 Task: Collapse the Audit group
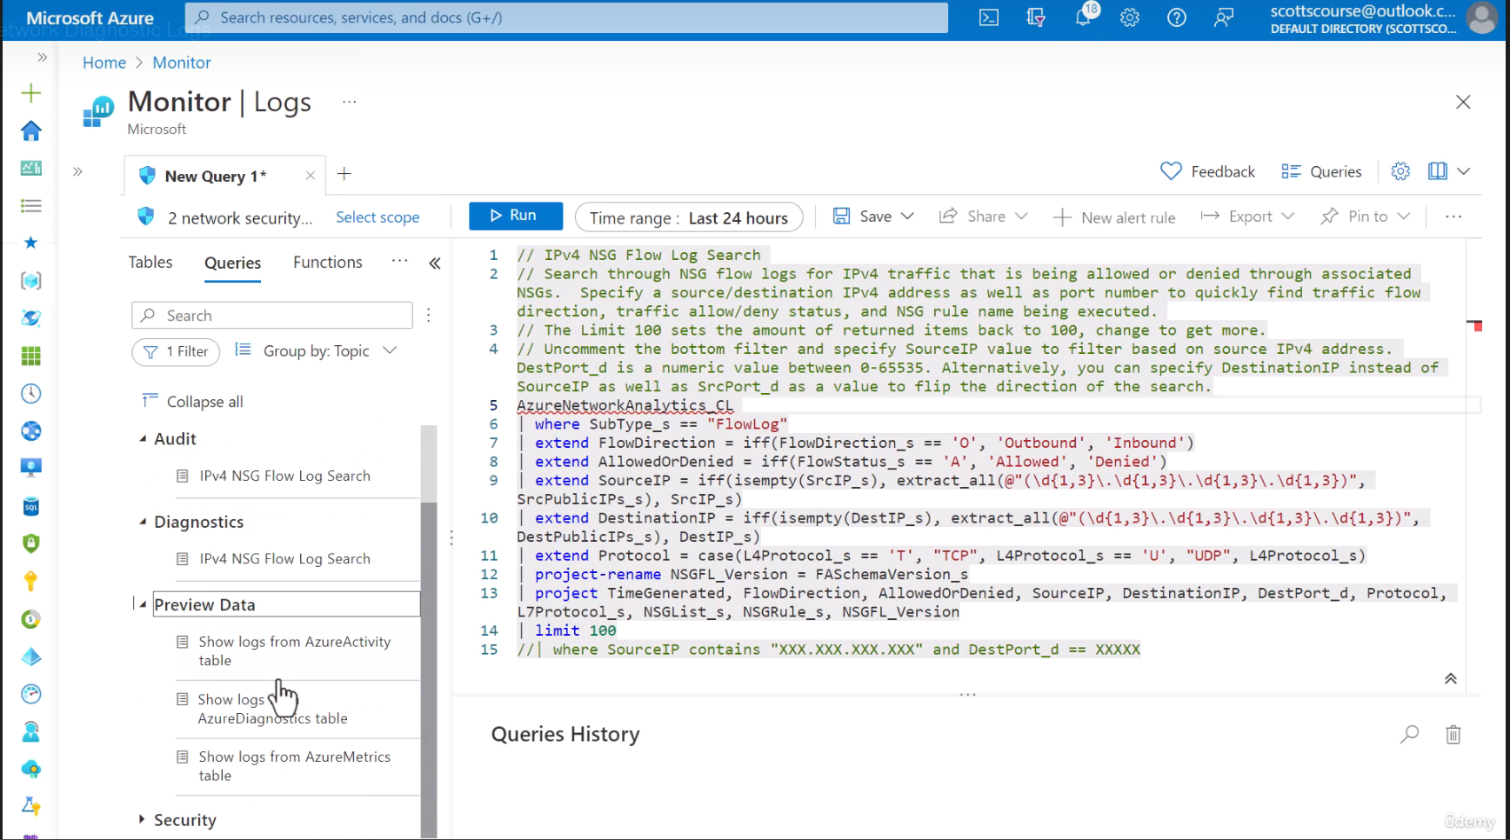click(143, 439)
